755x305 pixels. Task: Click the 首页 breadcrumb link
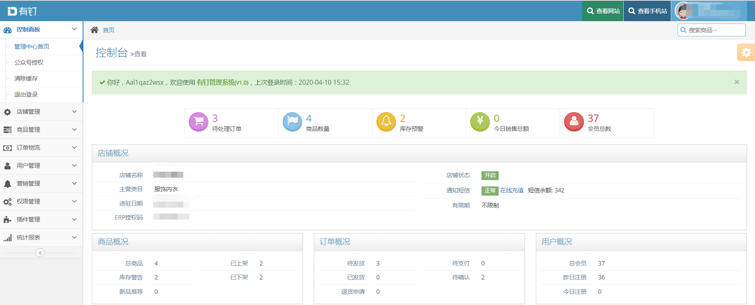109,30
